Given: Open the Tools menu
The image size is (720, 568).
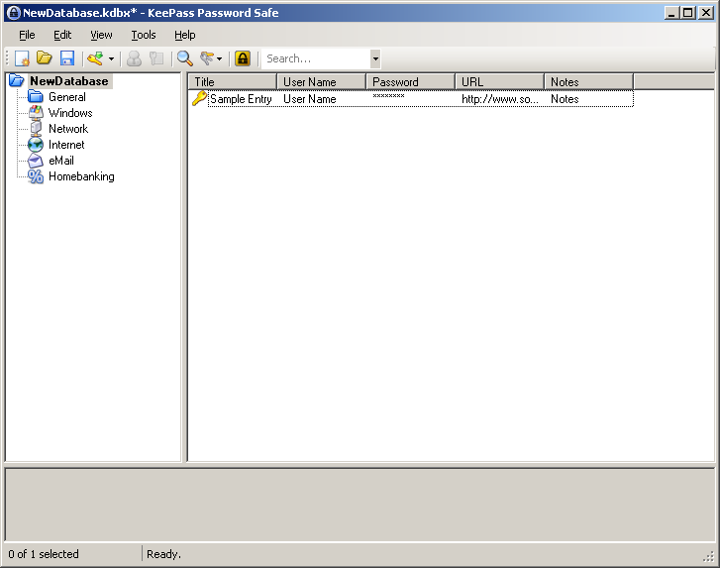Looking at the screenshot, I should point(144,35).
